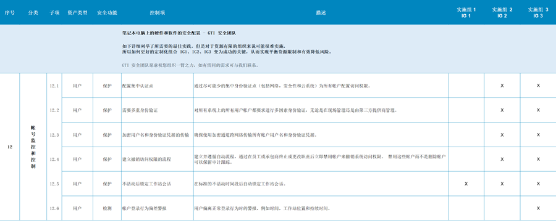556x223 pixels.
Task: Select control item 配置集中认证点
Action: click(x=138, y=86)
